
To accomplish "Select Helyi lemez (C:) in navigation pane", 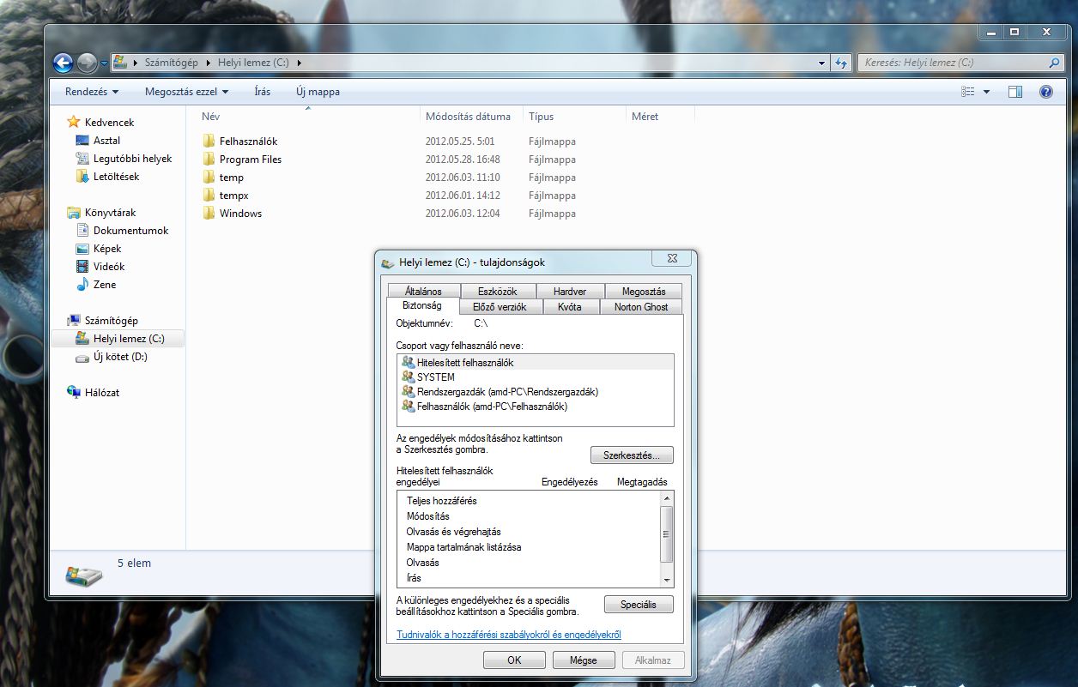I will point(118,339).
